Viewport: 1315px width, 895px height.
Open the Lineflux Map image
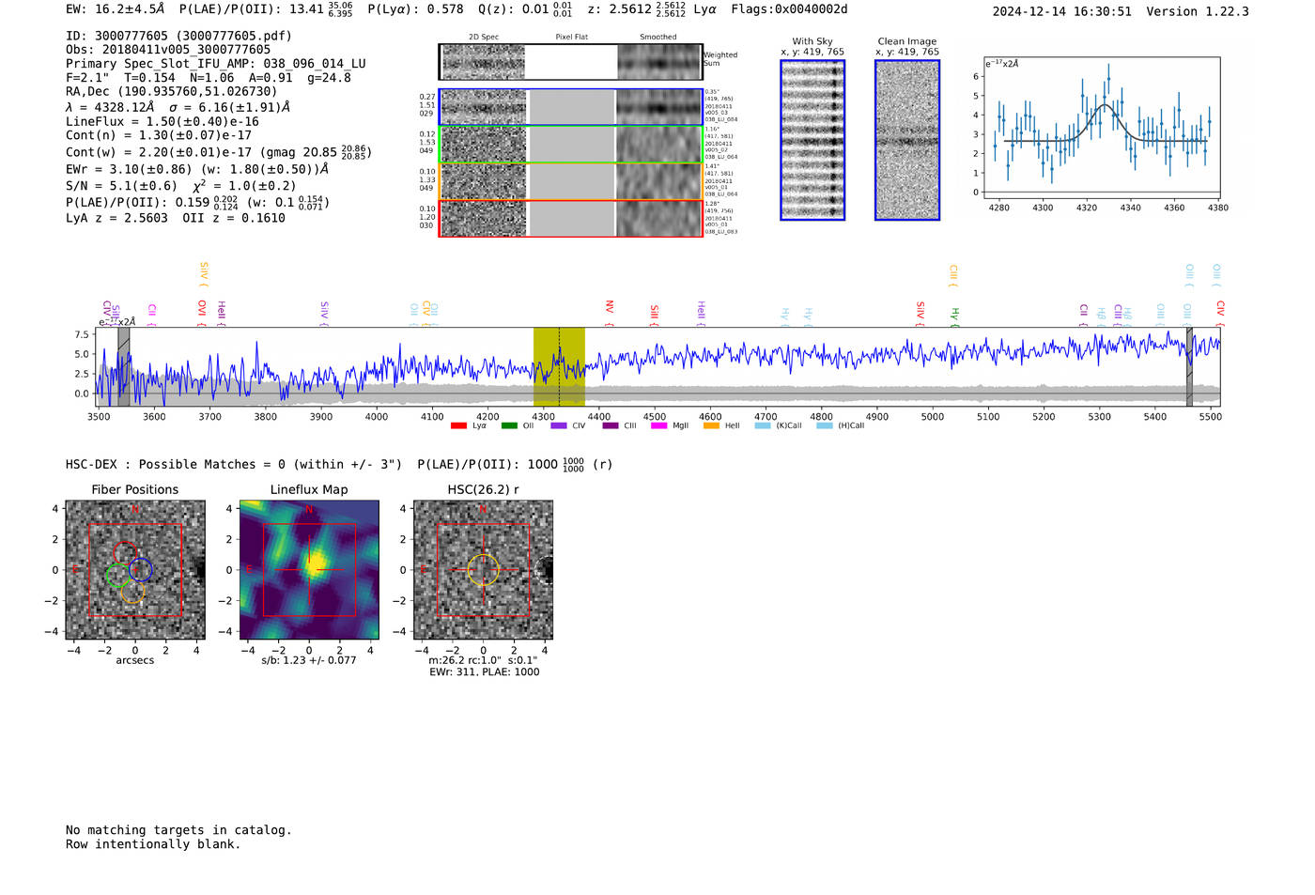pyautogui.click(x=309, y=570)
